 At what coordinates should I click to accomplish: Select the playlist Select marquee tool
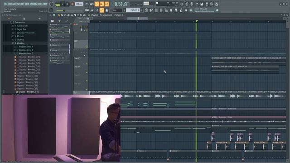tap(78, 15)
